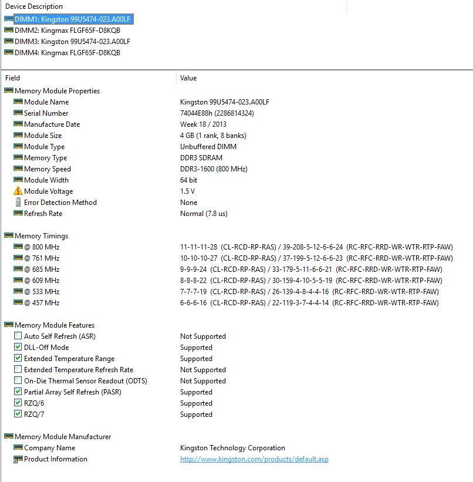Click the 'DDR3 SDRAM' memory type value

[201, 158]
